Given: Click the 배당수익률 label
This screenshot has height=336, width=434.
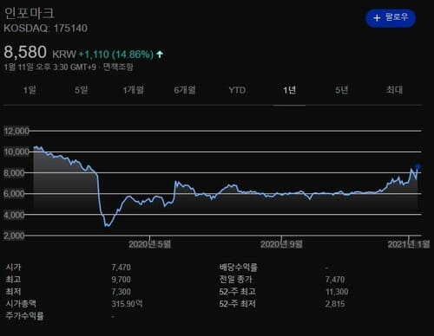Looking at the screenshot, I should coord(238,267).
